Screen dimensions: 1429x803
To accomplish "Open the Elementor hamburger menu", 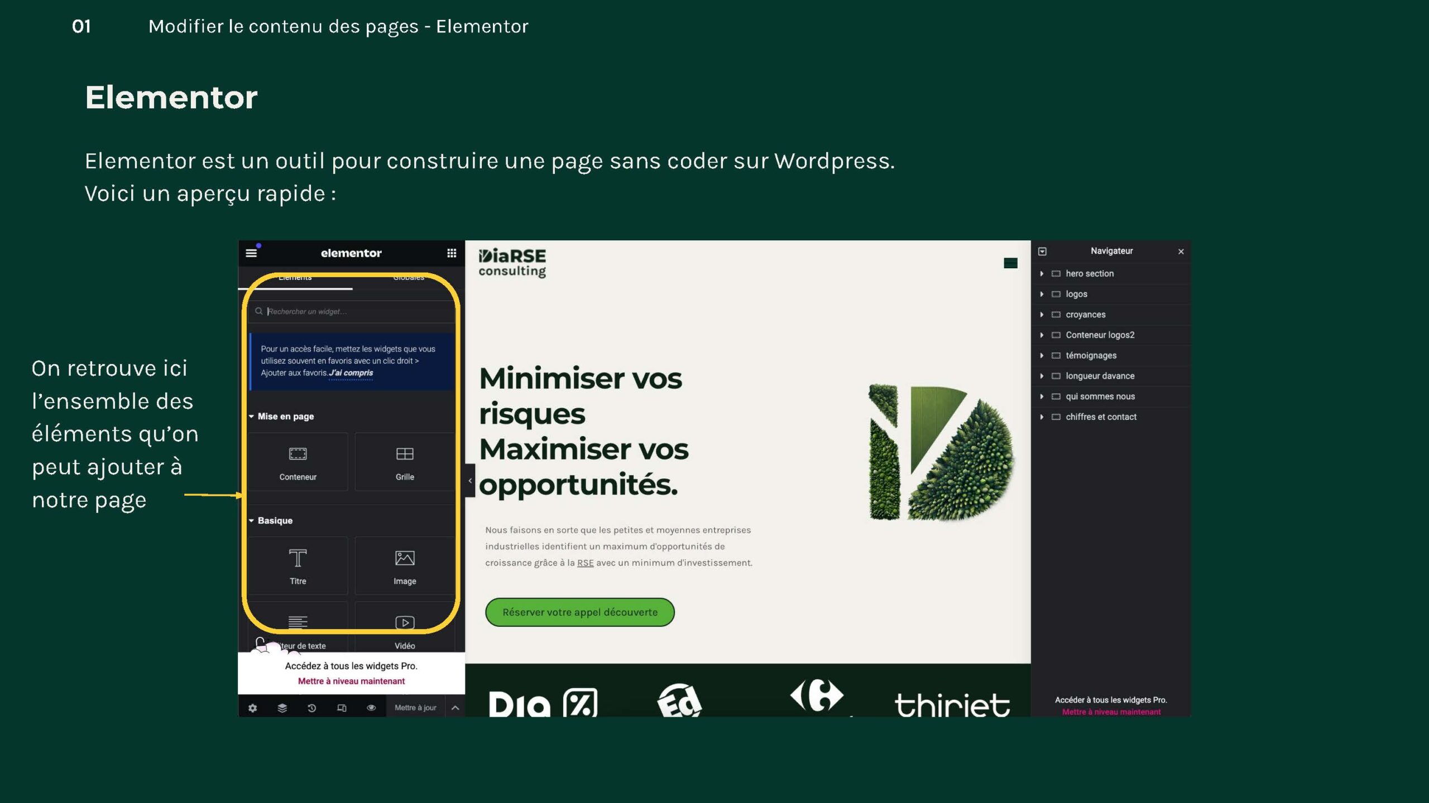I will pos(251,253).
